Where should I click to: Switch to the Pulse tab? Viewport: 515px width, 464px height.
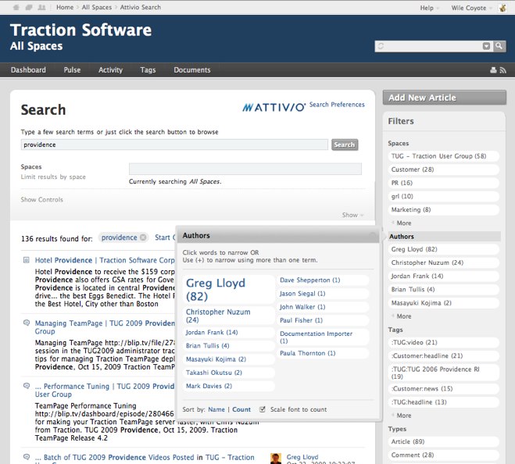pos(72,70)
